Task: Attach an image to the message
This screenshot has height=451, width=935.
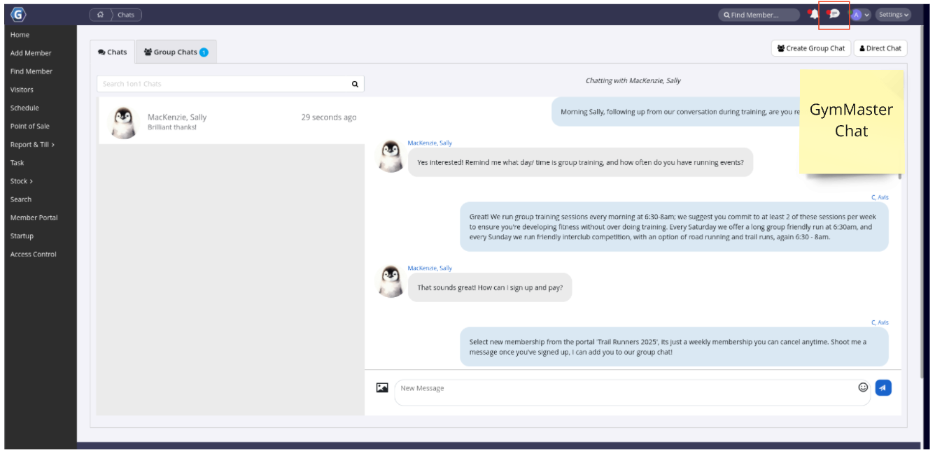Action: [382, 387]
